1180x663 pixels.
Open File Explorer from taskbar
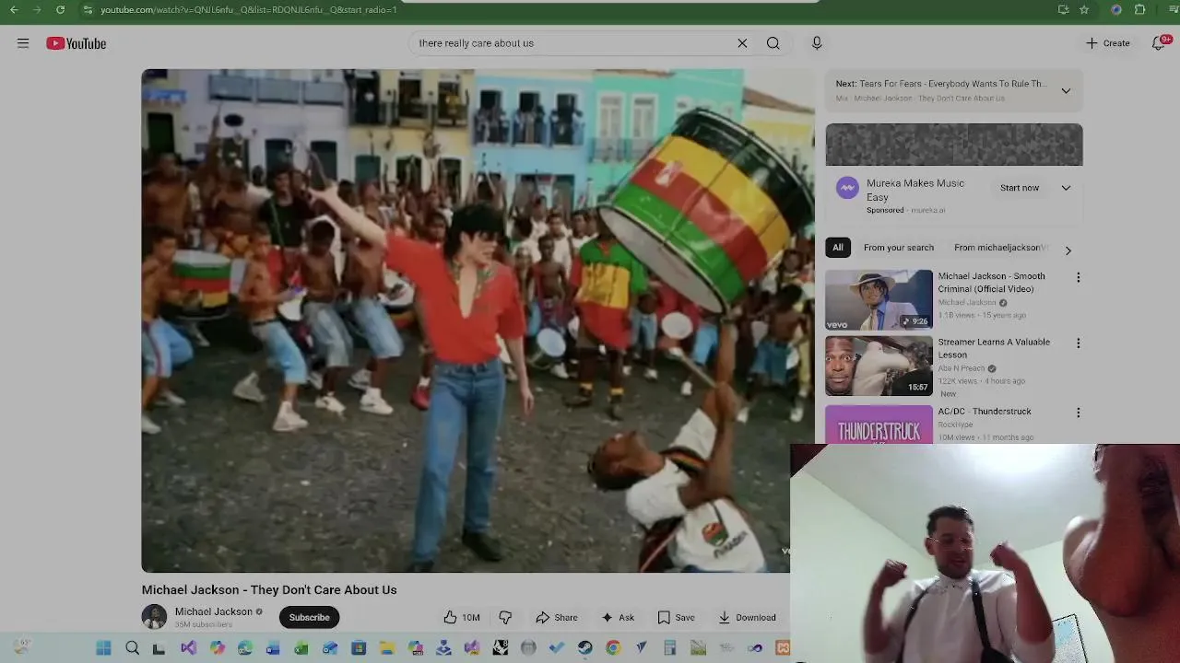tap(388, 648)
